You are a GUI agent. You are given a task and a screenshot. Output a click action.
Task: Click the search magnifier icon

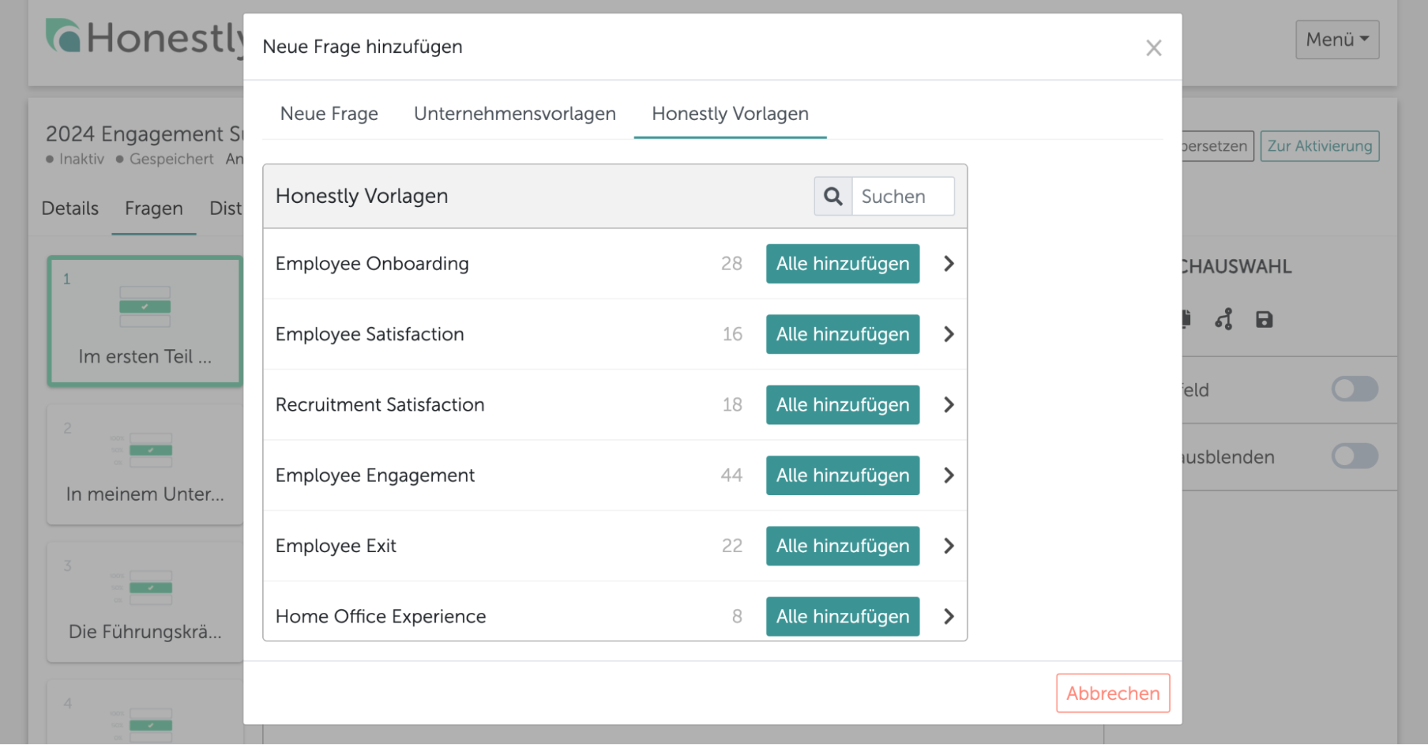833,196
